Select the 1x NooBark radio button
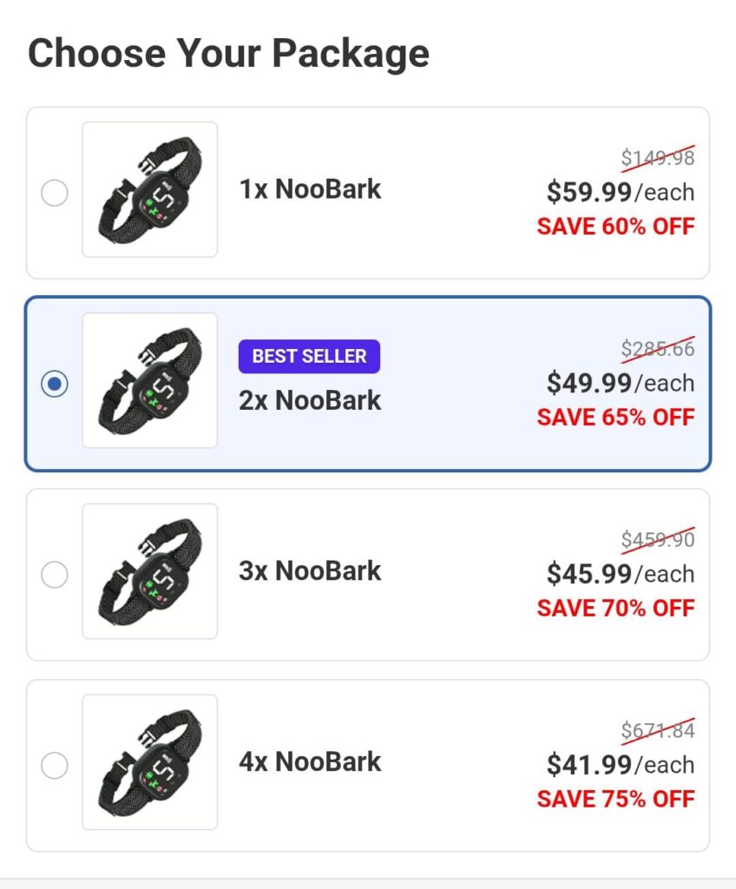The image size is (736, 889). [55, 193]
